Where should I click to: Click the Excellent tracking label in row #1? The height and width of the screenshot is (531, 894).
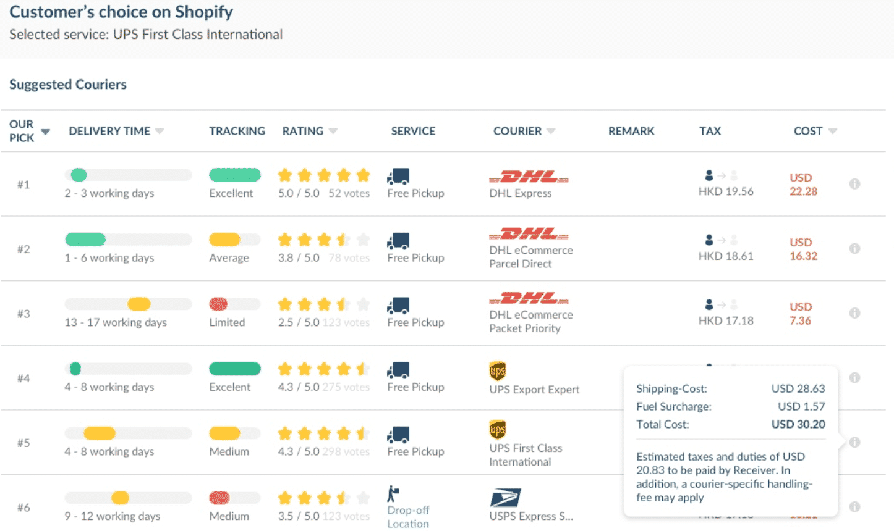coord(231,193)
